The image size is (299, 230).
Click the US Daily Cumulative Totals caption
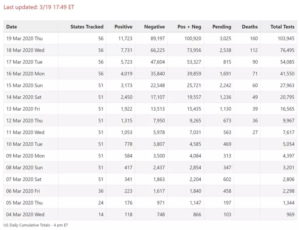coord(35,225)
